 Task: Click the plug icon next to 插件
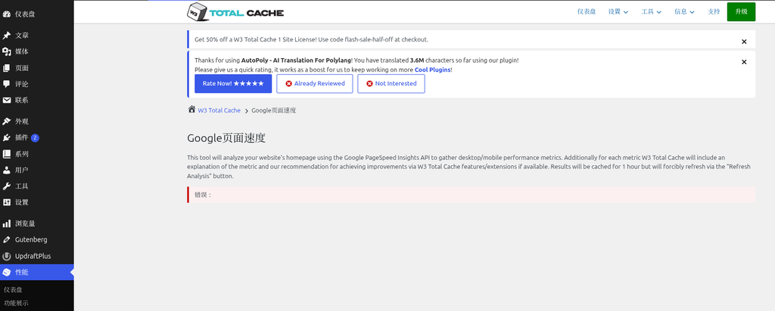pyautogui.click(x=6, y=137)
